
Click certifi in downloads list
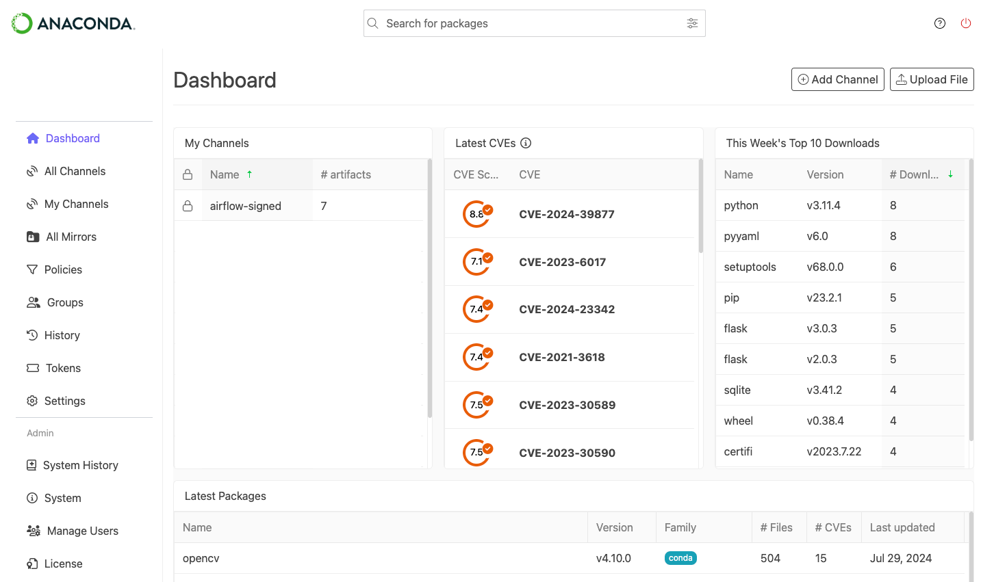pos(738,451)
